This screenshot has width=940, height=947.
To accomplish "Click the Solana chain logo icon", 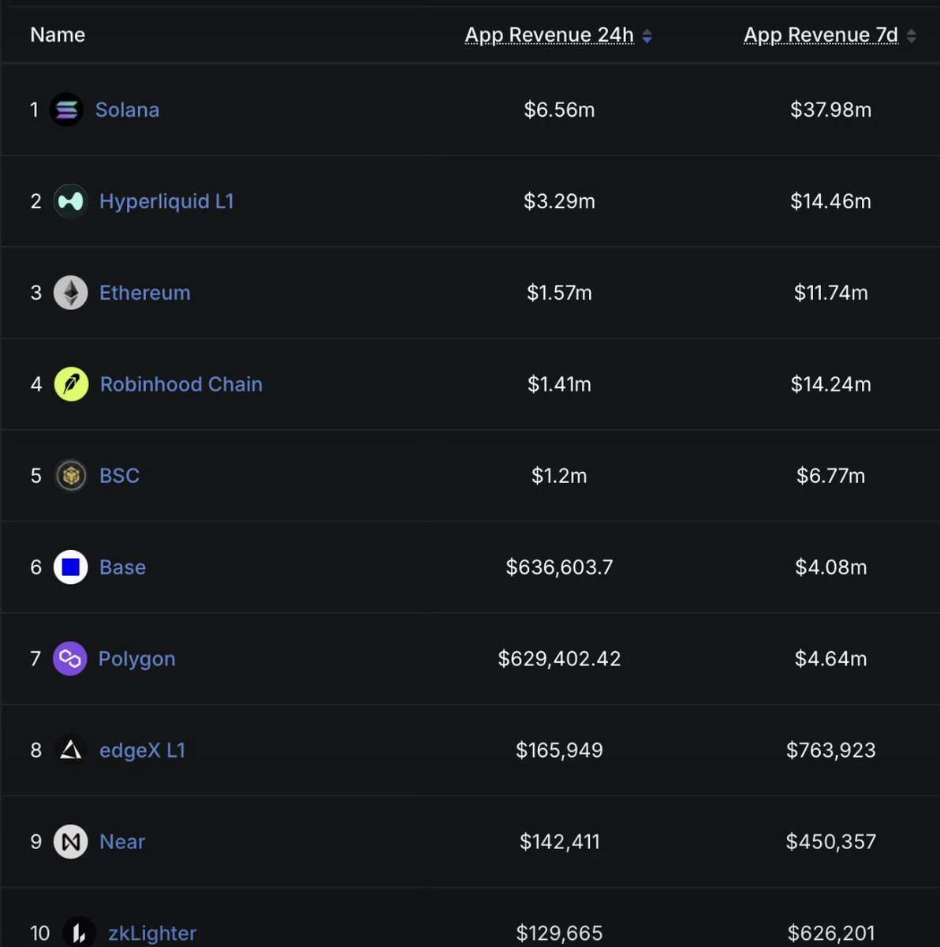I will 66,110.
